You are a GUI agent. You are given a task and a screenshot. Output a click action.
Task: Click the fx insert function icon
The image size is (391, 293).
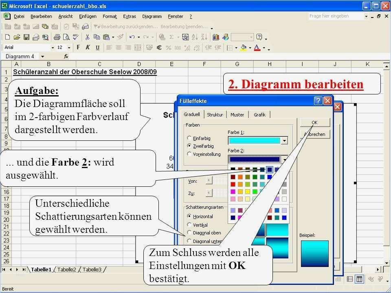click(x=66, y=57)
